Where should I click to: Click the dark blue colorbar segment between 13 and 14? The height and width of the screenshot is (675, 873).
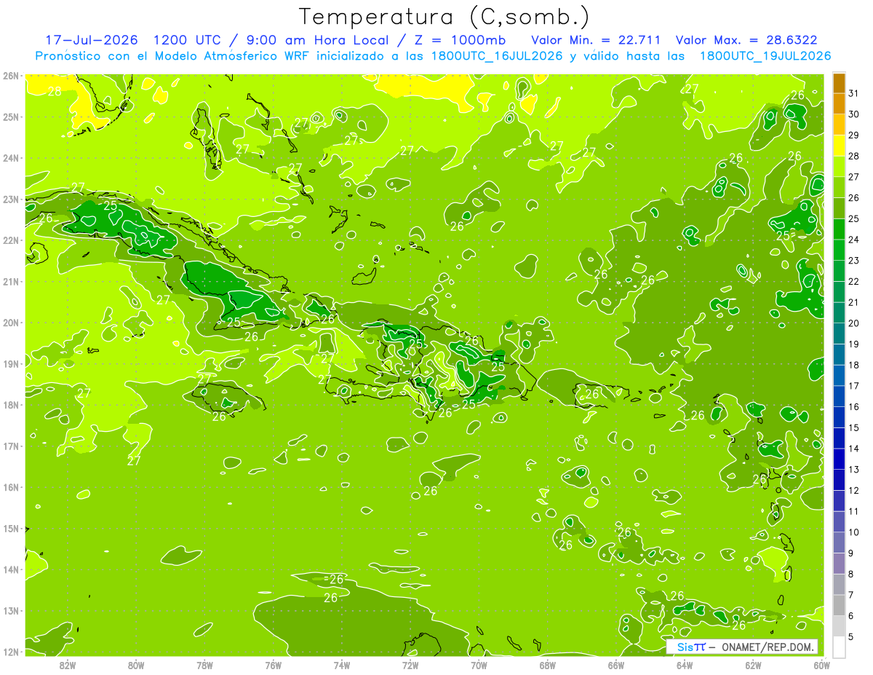[x=838, y=459]
